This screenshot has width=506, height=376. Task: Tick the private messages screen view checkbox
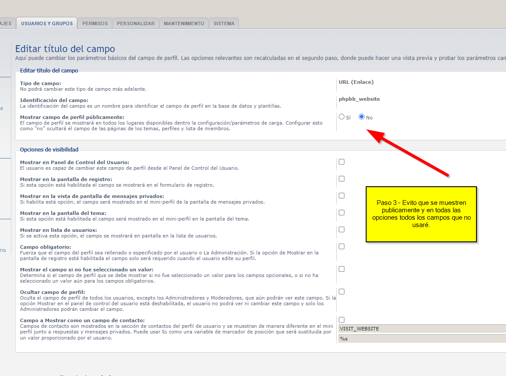342,196
